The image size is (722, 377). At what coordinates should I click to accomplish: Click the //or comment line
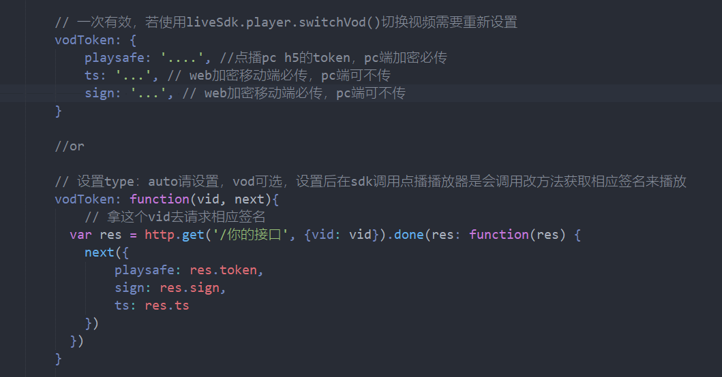(x=70, y=146)
